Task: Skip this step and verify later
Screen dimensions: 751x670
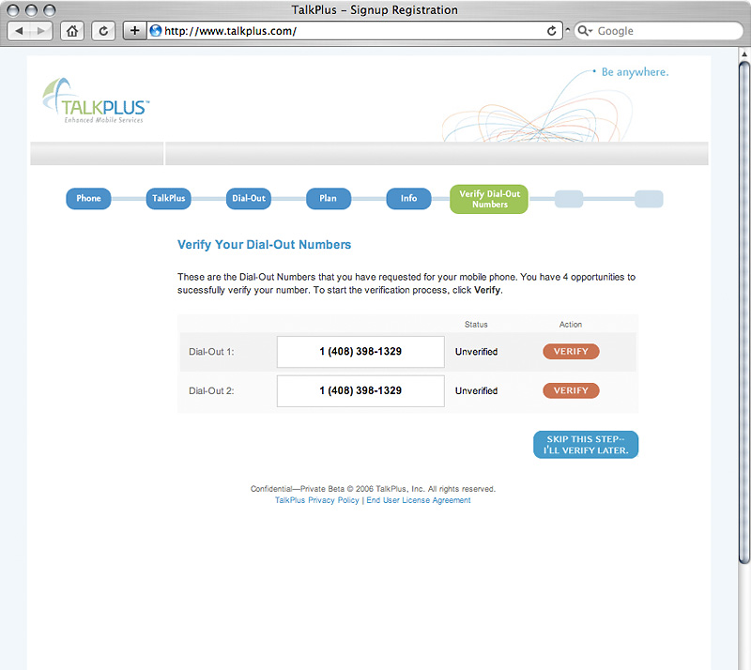Action: click(x=586, y=445)
